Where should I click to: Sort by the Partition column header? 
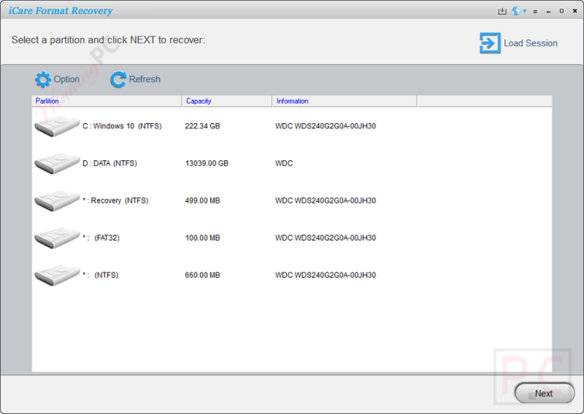(107, 101)
